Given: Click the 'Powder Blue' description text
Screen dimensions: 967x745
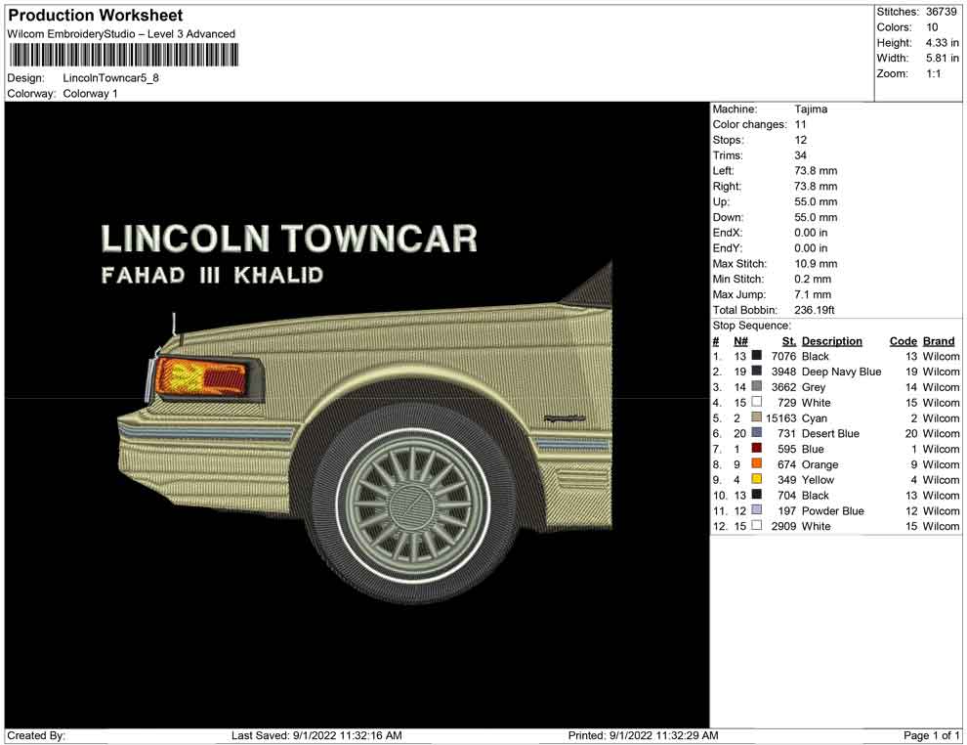Looking at the screenshot, I should (832, 510).
